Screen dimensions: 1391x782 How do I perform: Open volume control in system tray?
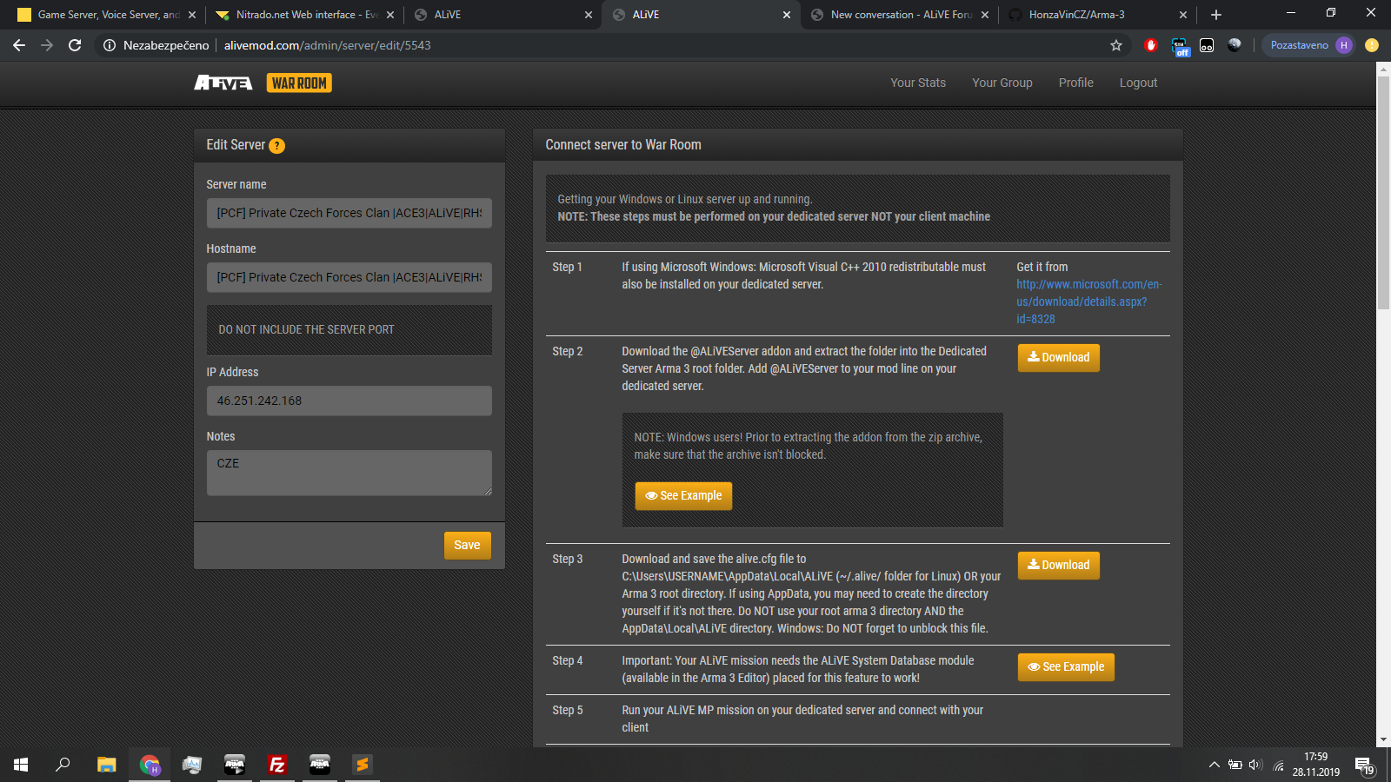pos(1255,765)
